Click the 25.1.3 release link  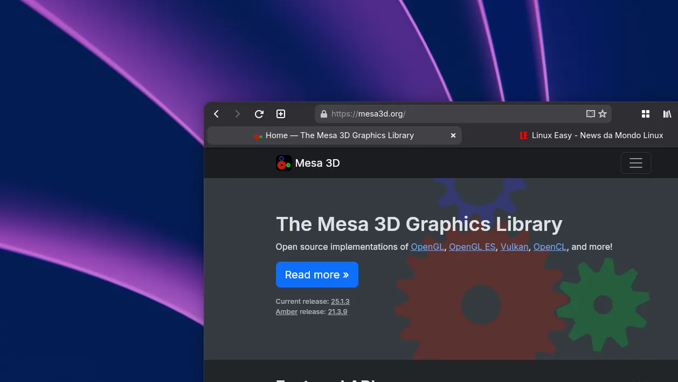(x=340, y=301)
